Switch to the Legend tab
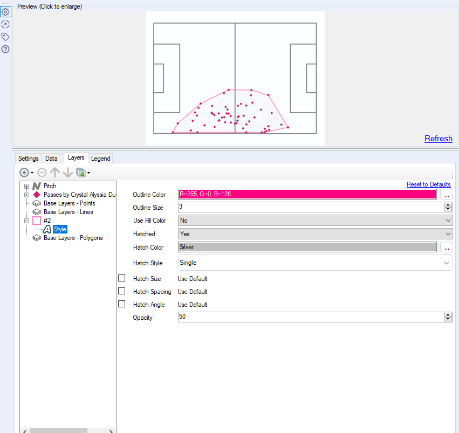This screenshot has width=459, height=433. pyautogui.click(x=100, y=159)
